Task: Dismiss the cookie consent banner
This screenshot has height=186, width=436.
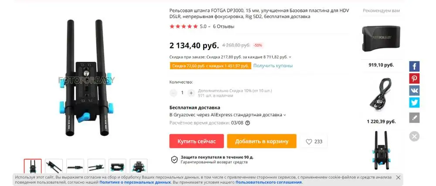Action: [398, 177]
